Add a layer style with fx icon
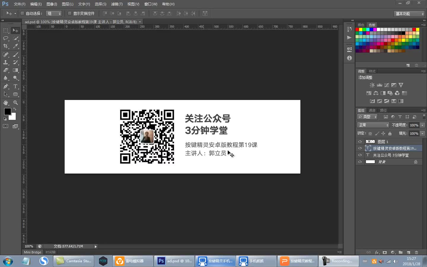Image resolution: width=427 pixels, height=267 pixels. (x=377, y=252)
